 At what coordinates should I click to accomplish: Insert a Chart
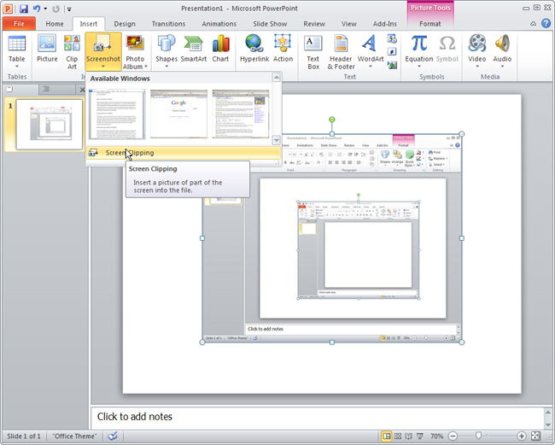click(220, 49)
